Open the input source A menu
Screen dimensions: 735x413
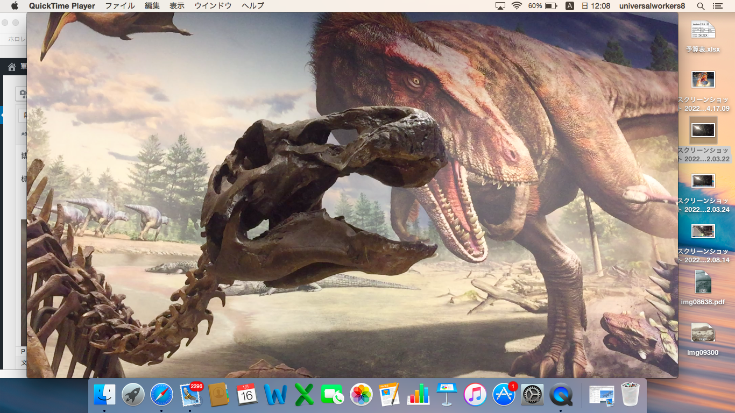pos(570,6)
